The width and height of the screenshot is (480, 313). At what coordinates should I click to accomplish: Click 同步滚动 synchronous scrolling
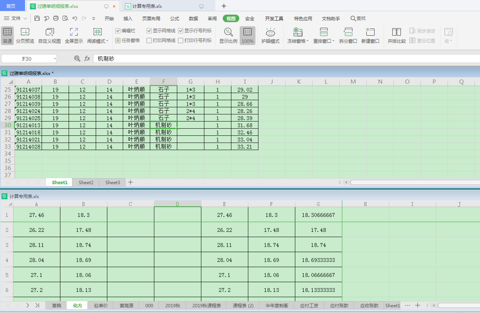click(422, 31)
